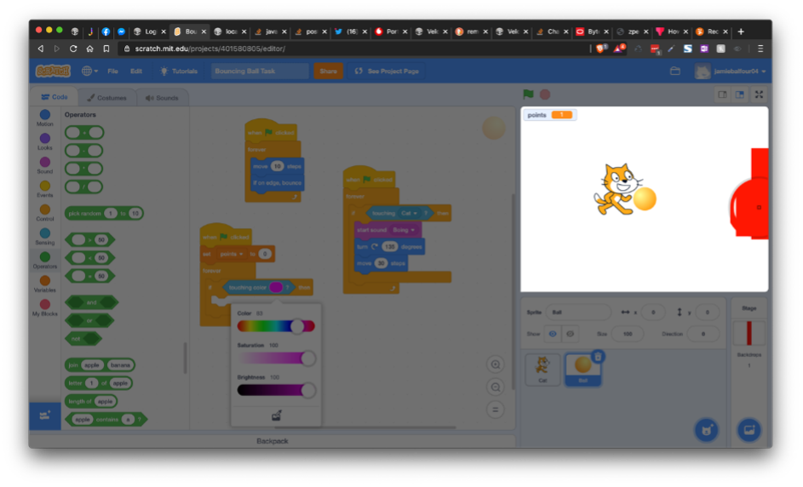Adjust the Saturation slider handle

tap(307, 358)
